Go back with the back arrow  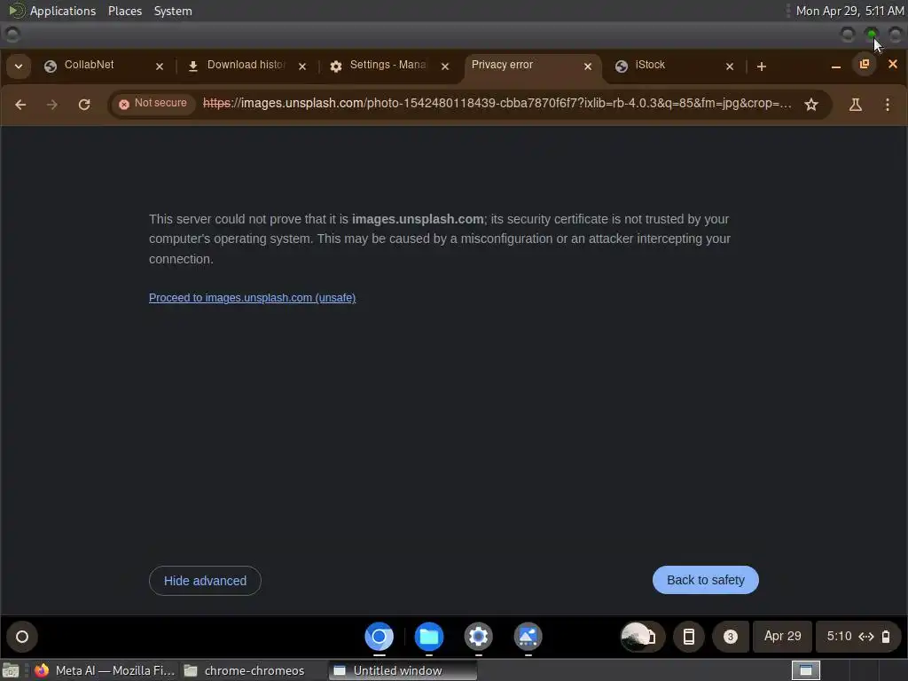point(20,105)
